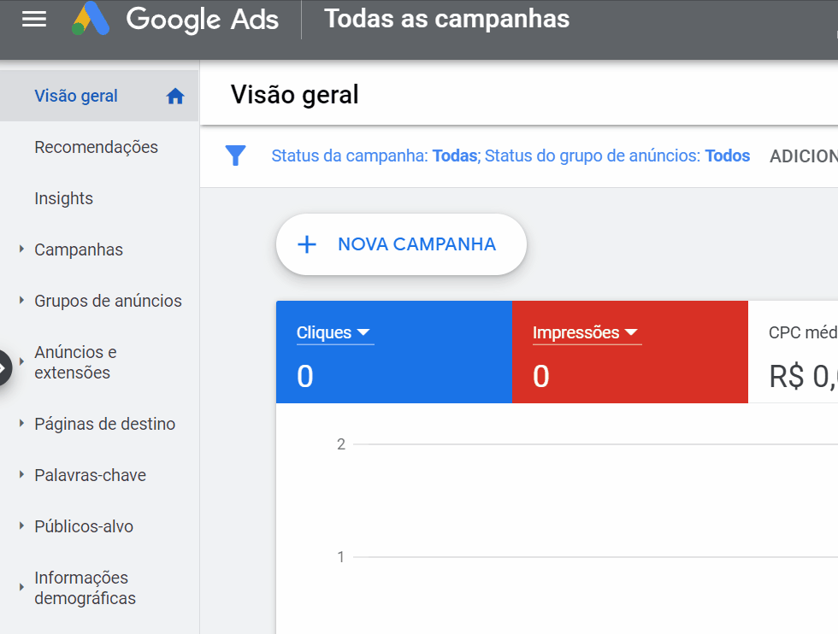Screen dimensions: 838x634
Task: Go to the Insights page
Action: pos(63,198)
